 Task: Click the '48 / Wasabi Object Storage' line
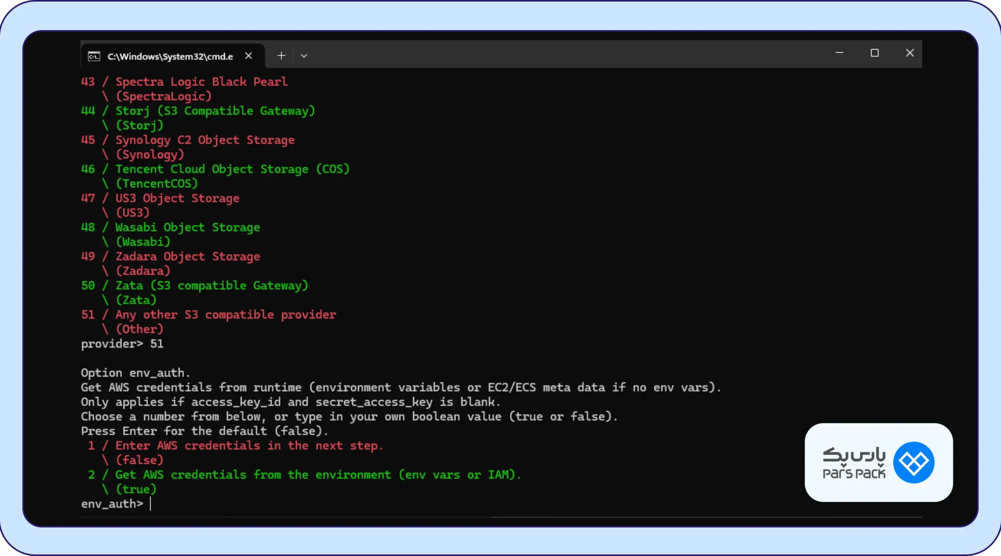click(x=170, y=227)
